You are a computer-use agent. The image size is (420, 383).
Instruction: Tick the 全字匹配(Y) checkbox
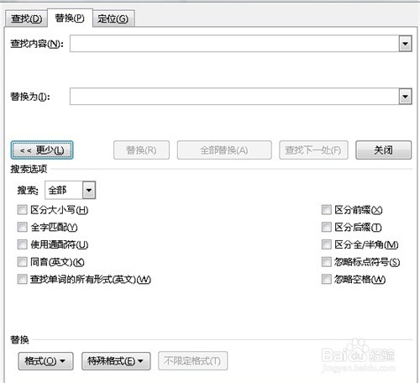point(22,227)
